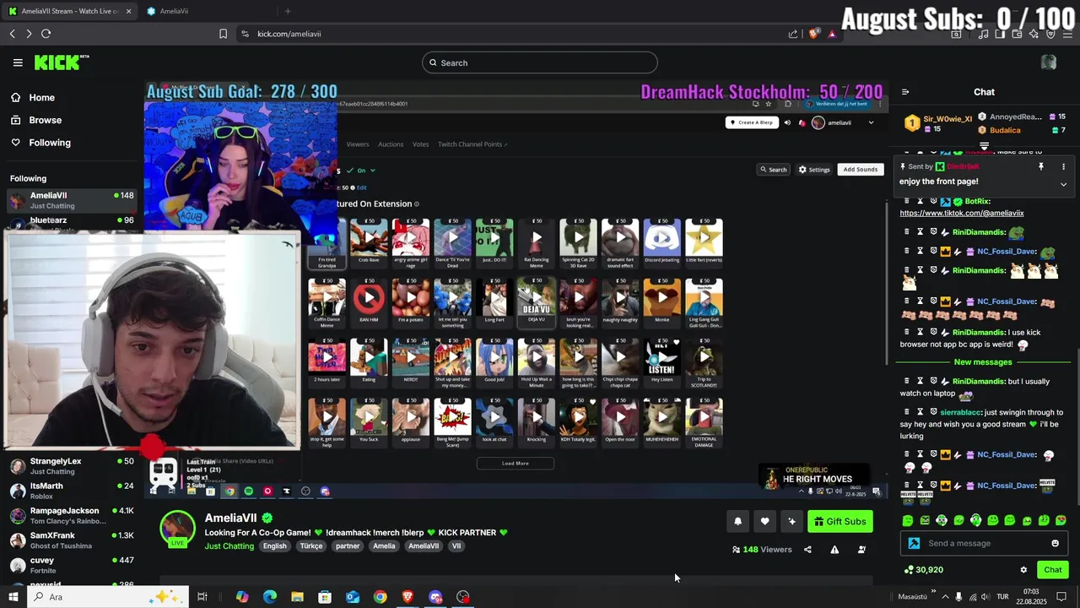
Task: Click the sparkle button beside Gift Subs
Action: [x=791, y=521]
